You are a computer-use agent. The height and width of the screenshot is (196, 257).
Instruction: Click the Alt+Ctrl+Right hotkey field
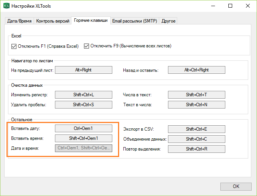(196, 70)
